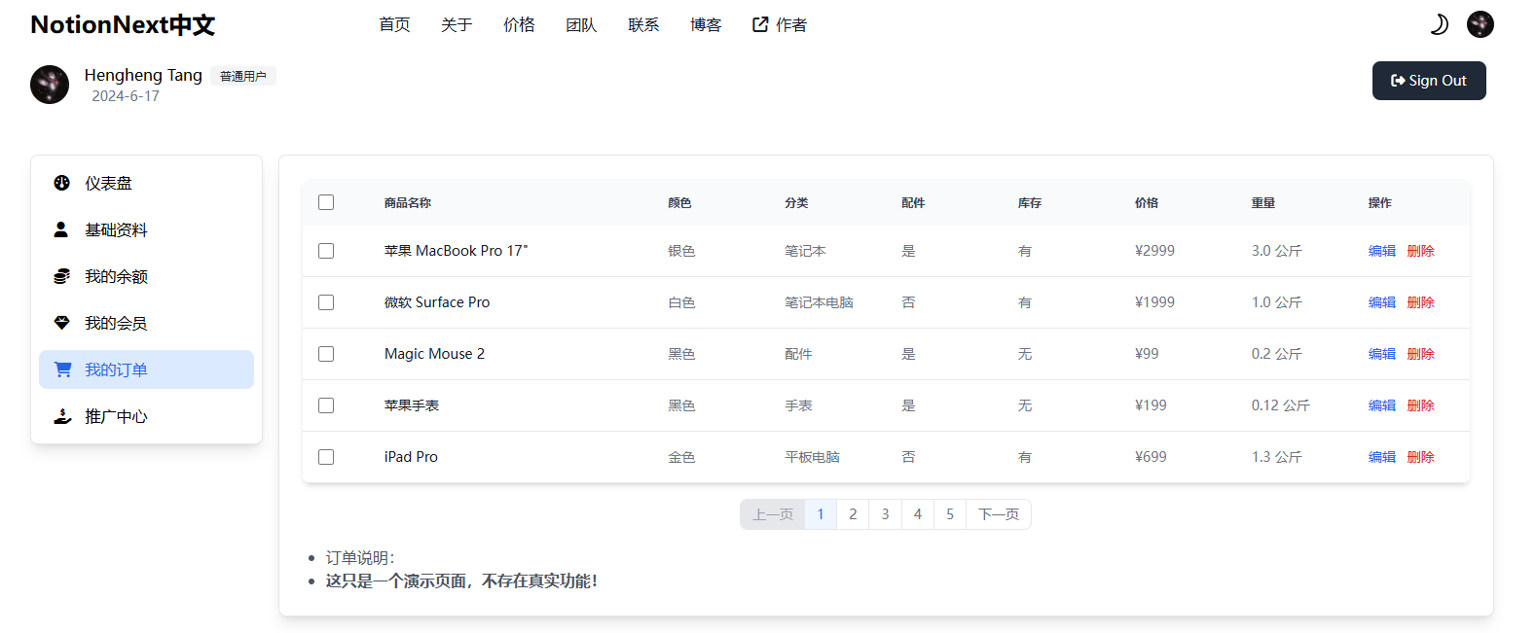Open the 博客 nav item
This screenshot has height=633, width=1536.
[706, 24]
